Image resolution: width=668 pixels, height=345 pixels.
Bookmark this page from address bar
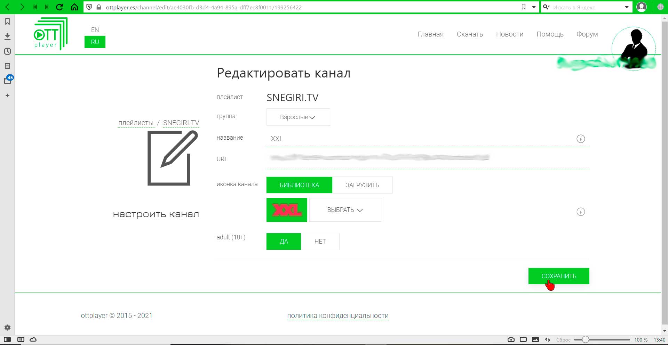pos(524,7)
